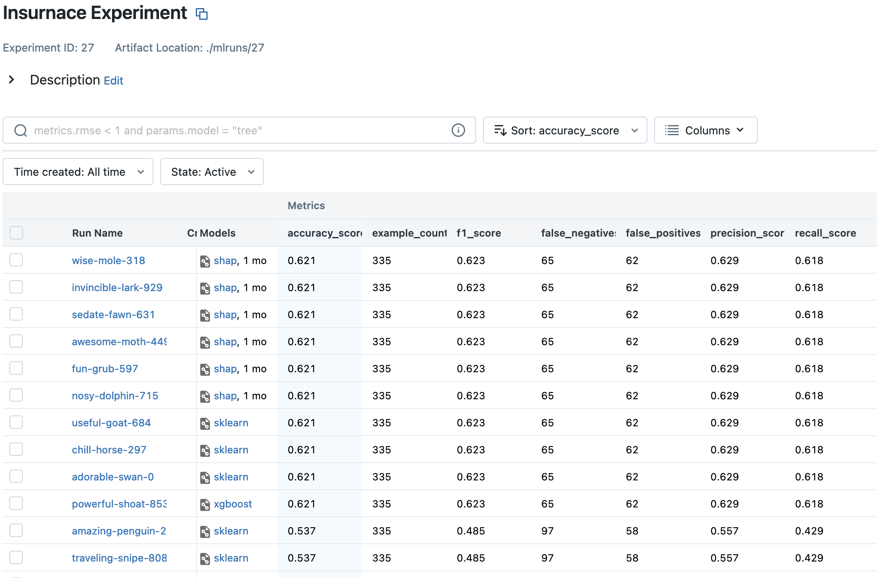Click the precision_score column header
The width and height of the screenshot is (877, 578).
pos(747,233)
